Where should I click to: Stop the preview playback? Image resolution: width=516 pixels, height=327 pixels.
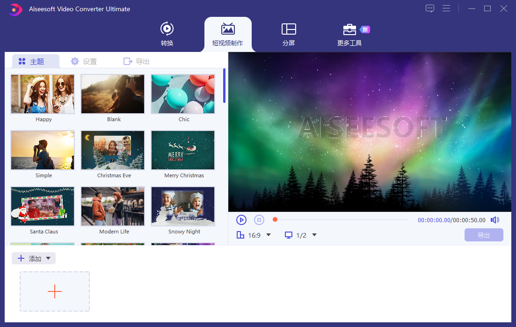[x=259, y=220]
